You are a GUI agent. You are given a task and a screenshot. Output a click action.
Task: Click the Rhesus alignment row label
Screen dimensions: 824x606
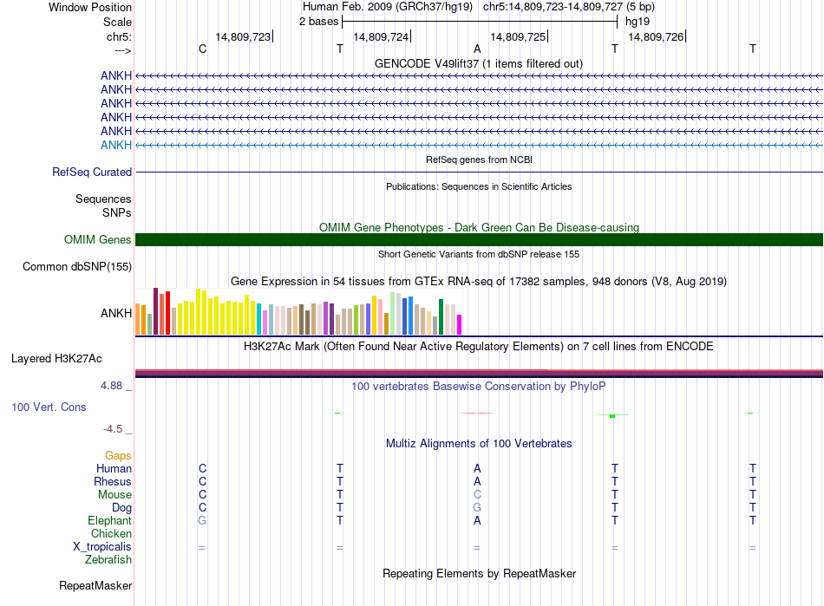pos(113,481)
